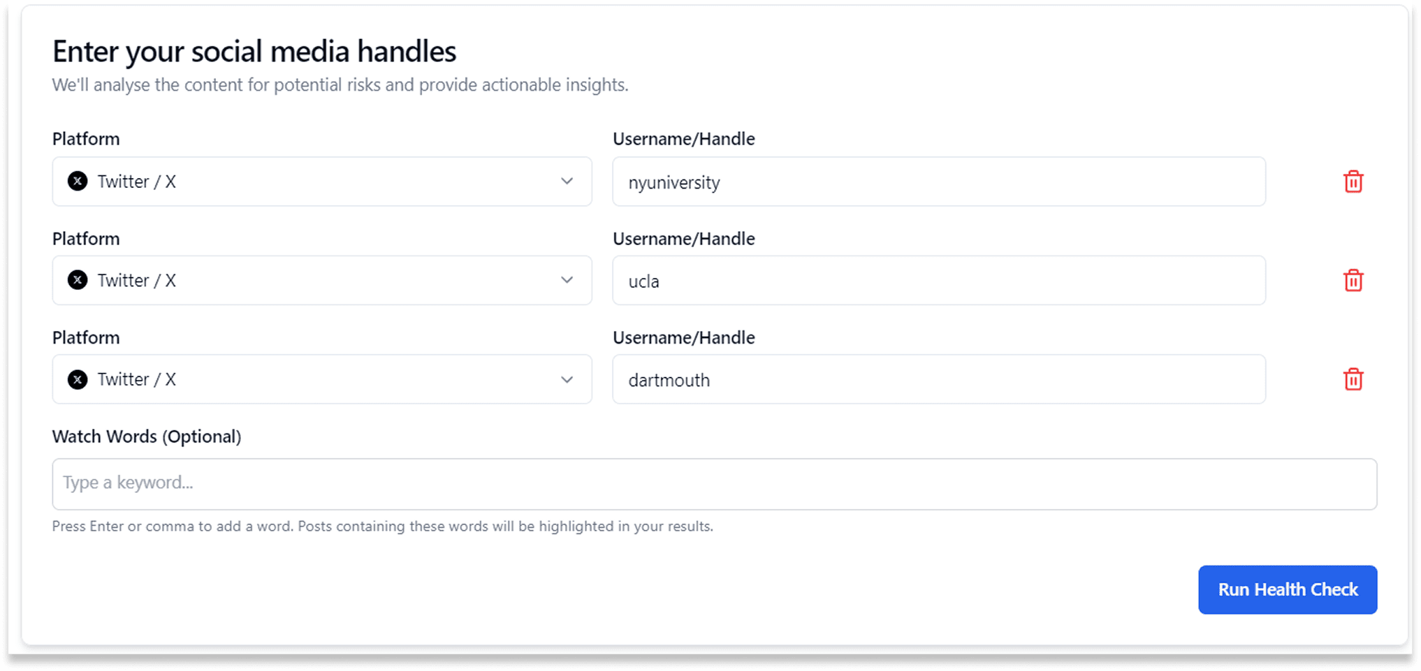This screenshot has width=1421, height=671.
Task: Delete the nyuniversity handle row
Action: click(x=1353, y=182)
